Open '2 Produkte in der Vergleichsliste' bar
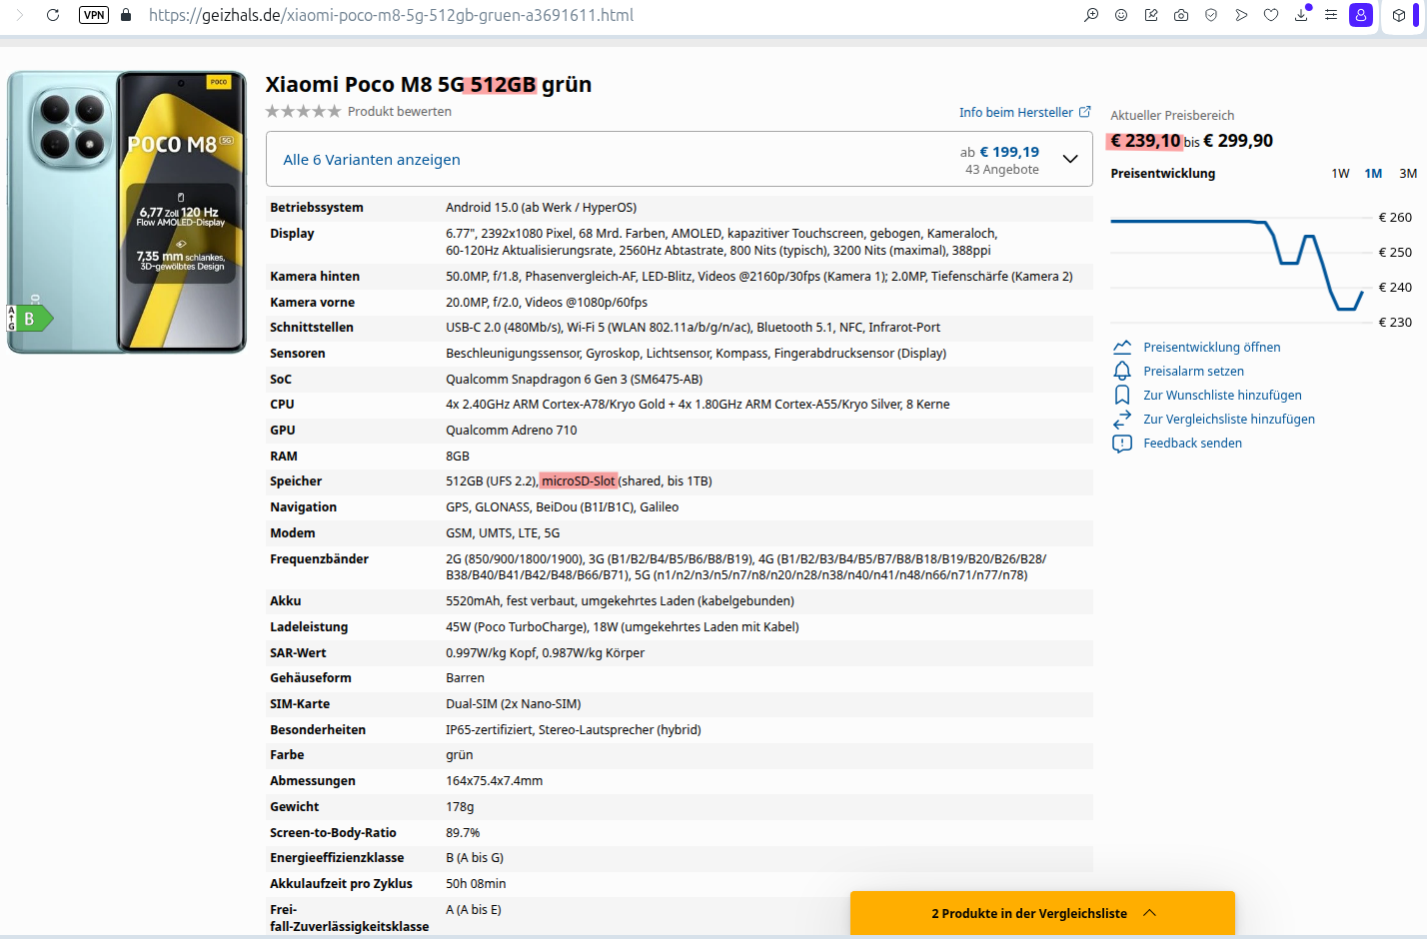Viewport: 1427px width, 939px height. tap(1042, 913)
